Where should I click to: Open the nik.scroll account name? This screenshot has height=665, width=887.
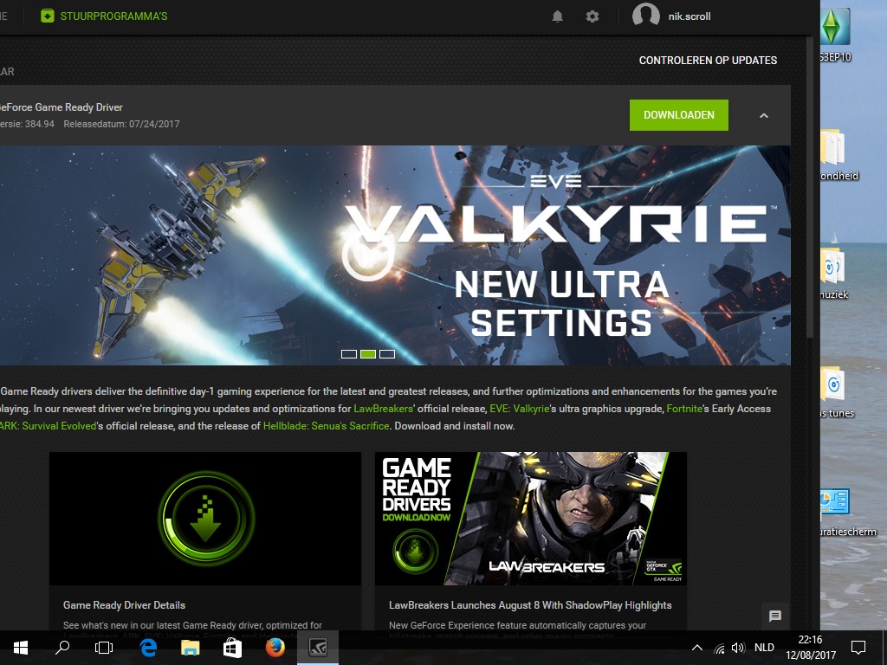(x=689, y=16)
